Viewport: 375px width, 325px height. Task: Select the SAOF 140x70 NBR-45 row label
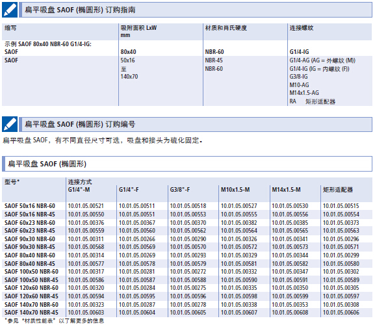click(31, 313)
